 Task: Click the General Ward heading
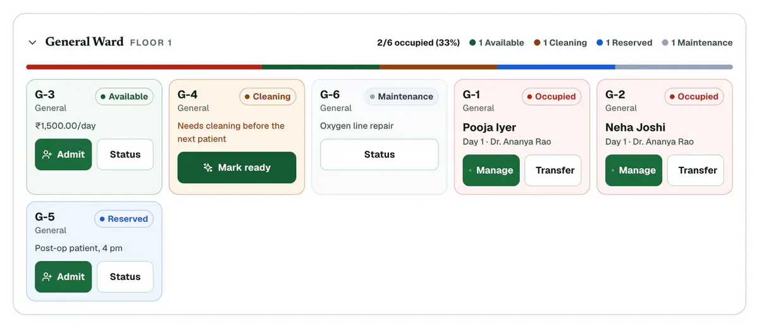tap(84, 42)
